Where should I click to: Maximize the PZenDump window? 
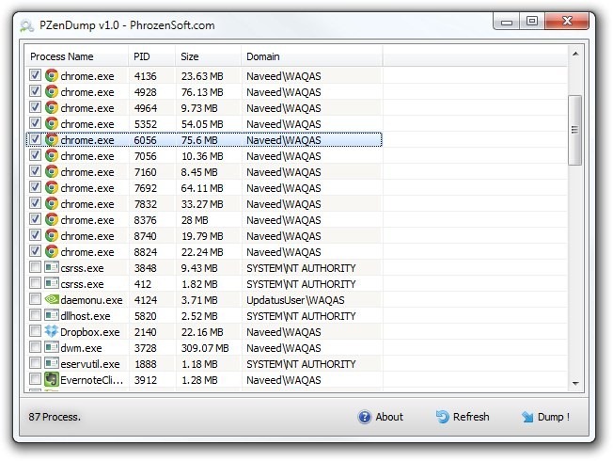[532, 22]
